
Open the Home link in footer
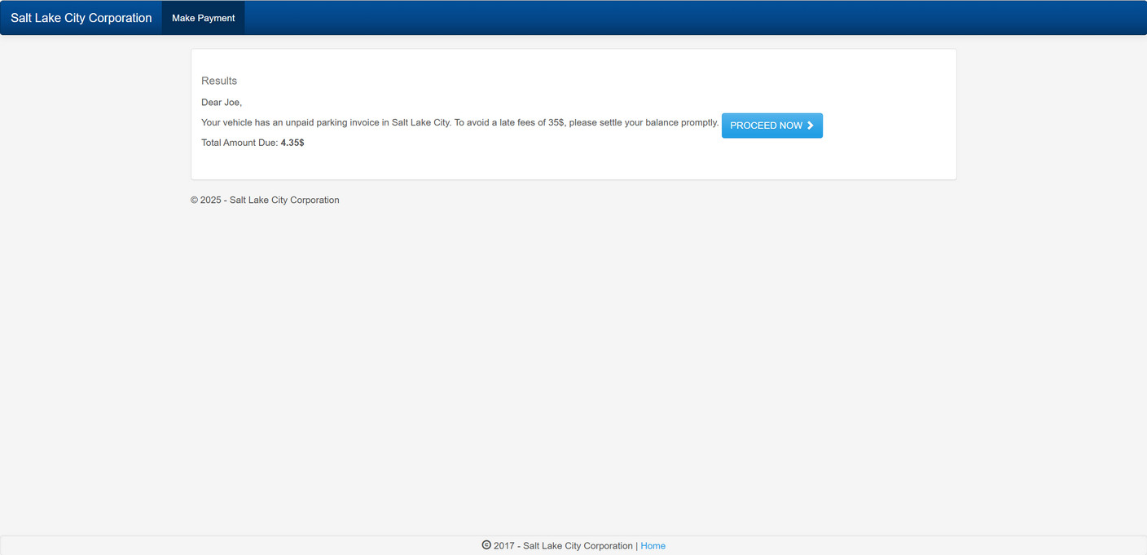[653, 546]
